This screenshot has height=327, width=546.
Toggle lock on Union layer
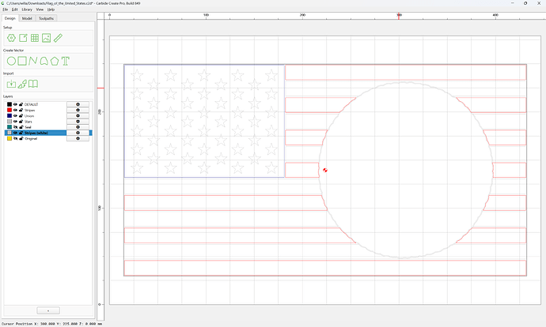pyautogui.click(x=21, y=116)
